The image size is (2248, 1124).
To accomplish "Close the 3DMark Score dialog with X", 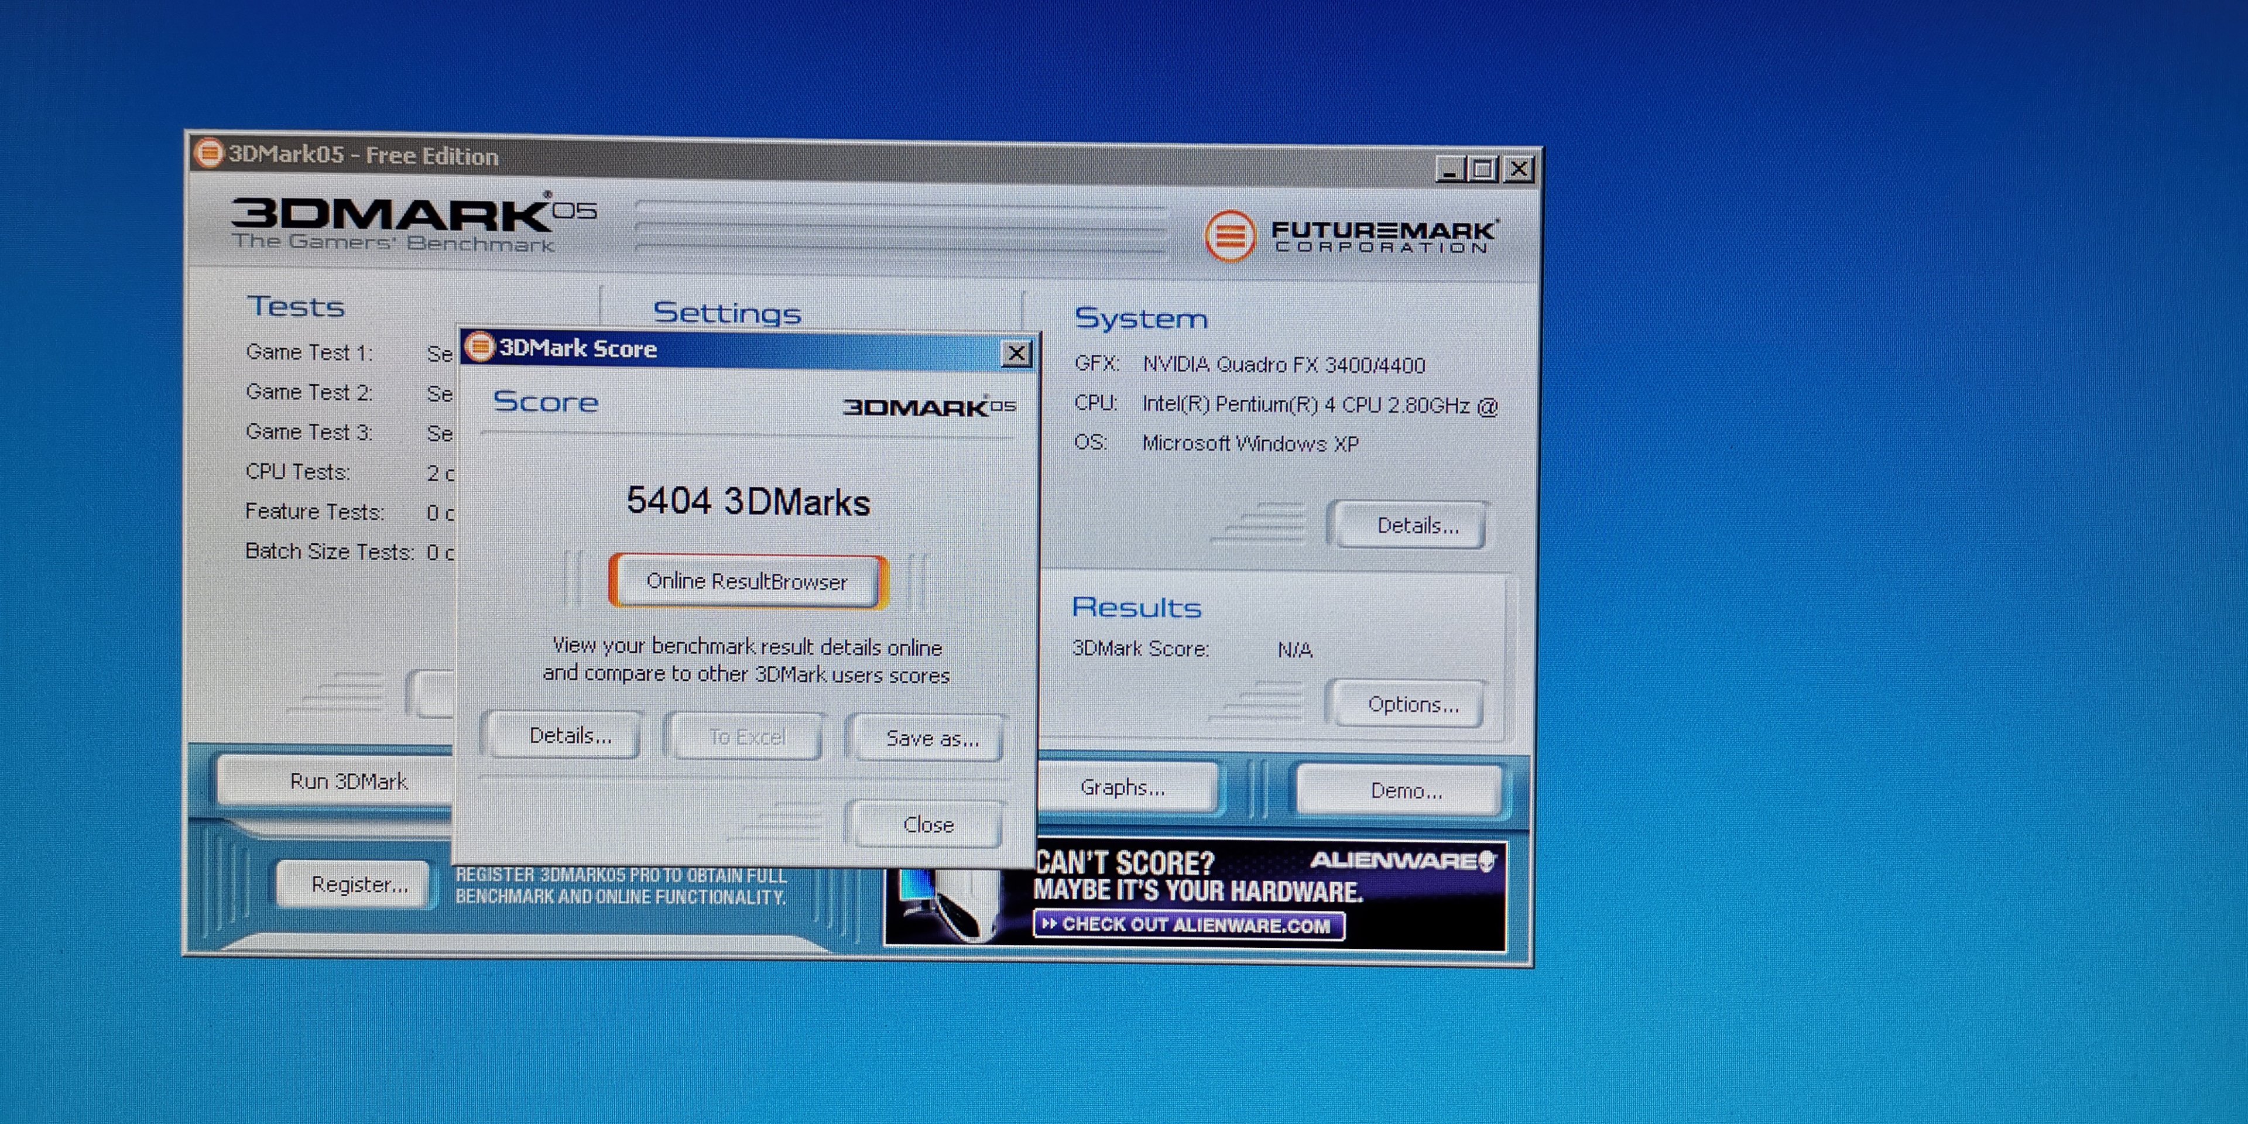I will coord(1016,354).
